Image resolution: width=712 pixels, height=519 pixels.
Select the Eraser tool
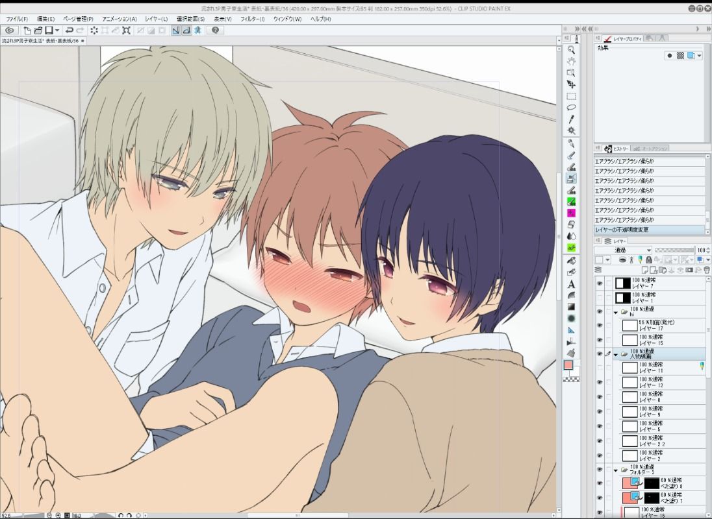click(571, 224)
